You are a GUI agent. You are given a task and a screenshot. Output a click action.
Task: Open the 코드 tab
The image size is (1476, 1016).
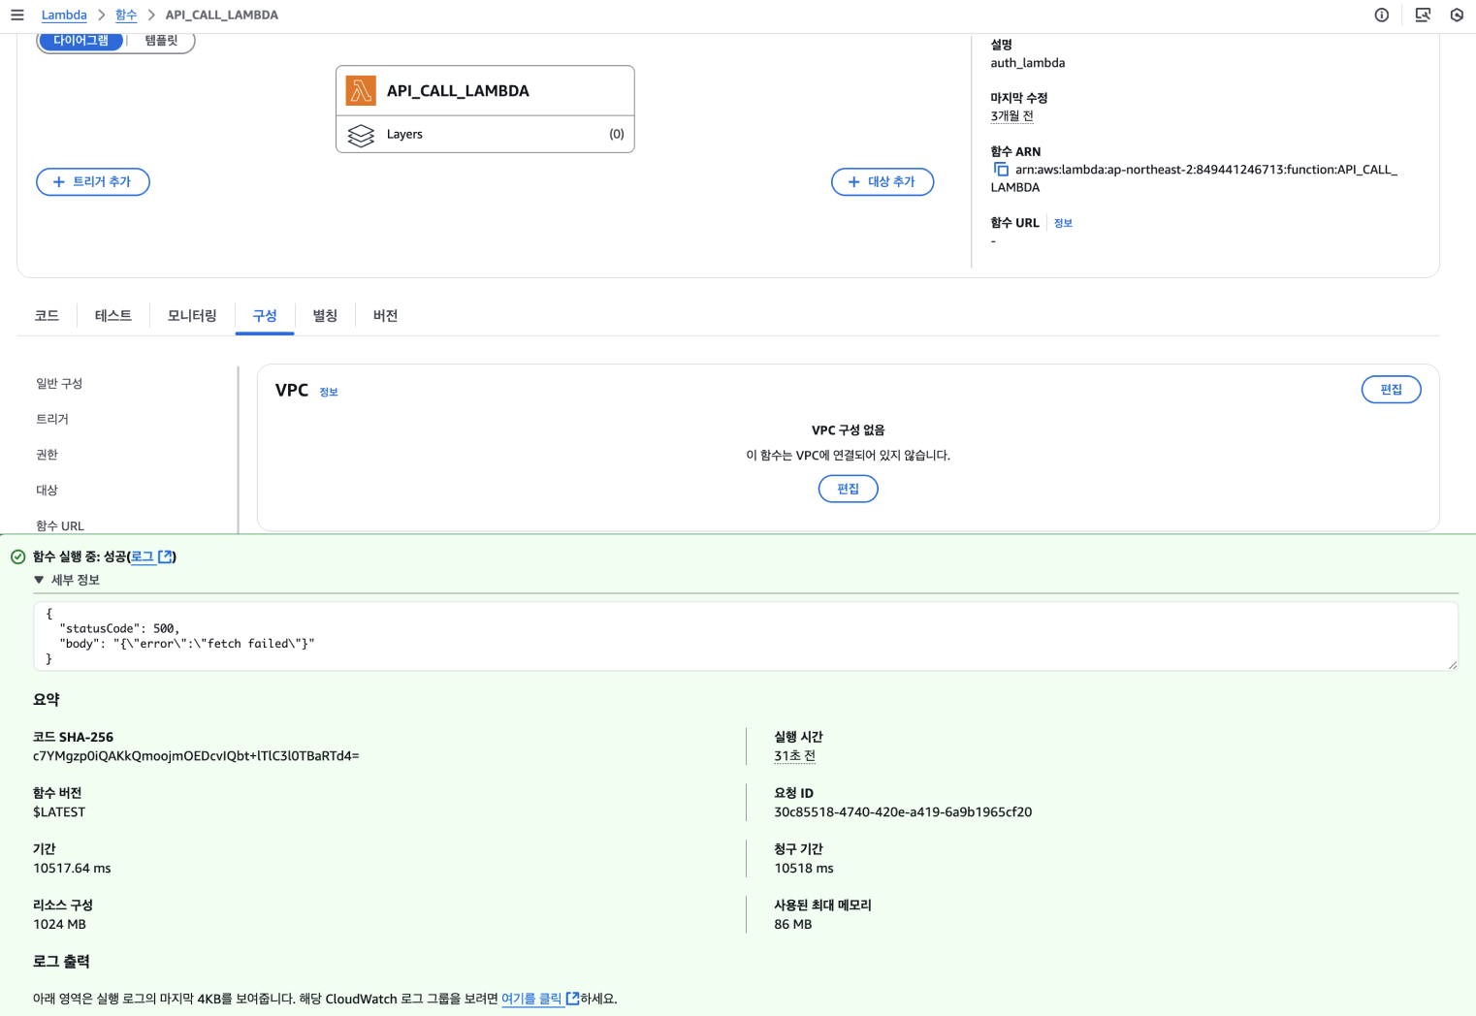(47, 316)
